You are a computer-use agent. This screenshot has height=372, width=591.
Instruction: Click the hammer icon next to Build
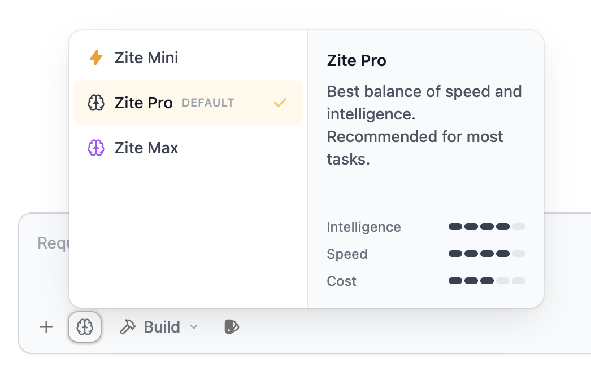(129, 326)
